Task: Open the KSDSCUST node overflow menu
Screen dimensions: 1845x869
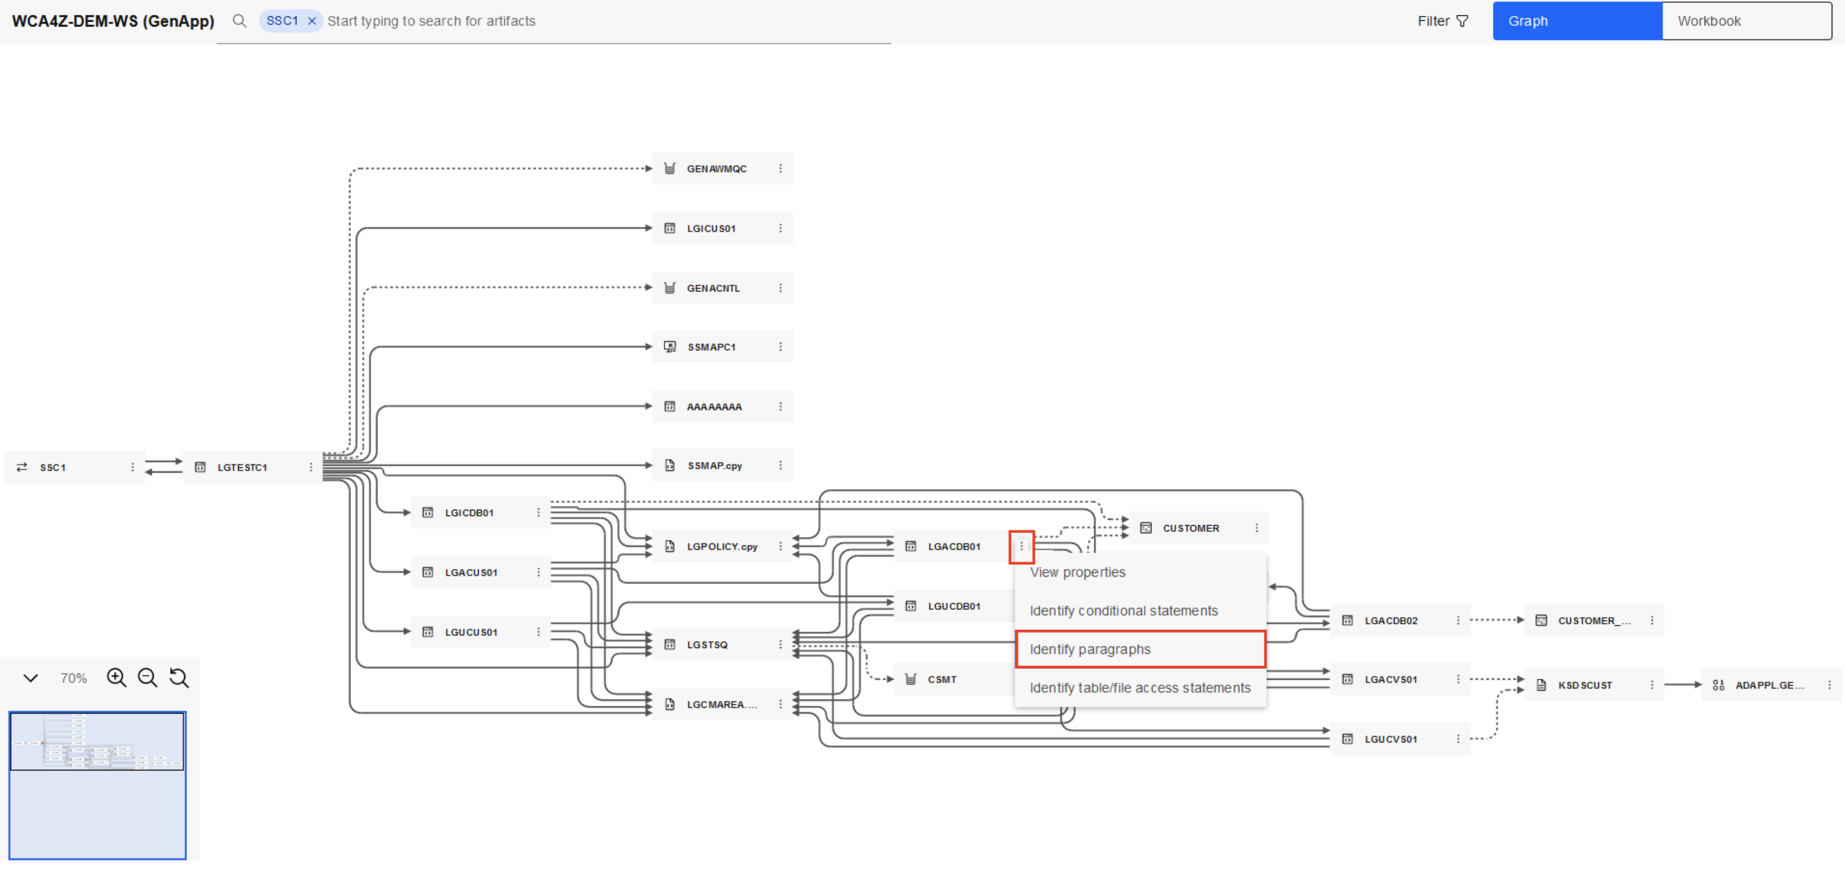Action: point(1653,685)
